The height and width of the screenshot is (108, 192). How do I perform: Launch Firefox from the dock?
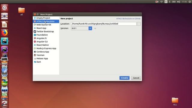pos(4,33)
